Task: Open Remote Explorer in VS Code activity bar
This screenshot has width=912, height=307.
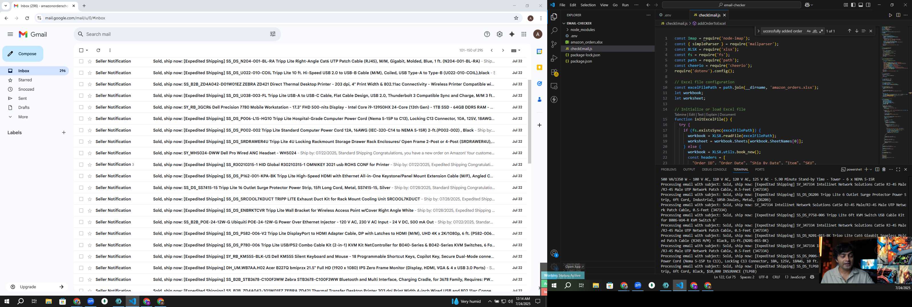Action: coord(554,86)
